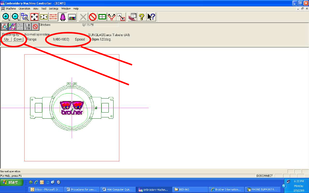Click the green window grid icon

tap(102, 17)
